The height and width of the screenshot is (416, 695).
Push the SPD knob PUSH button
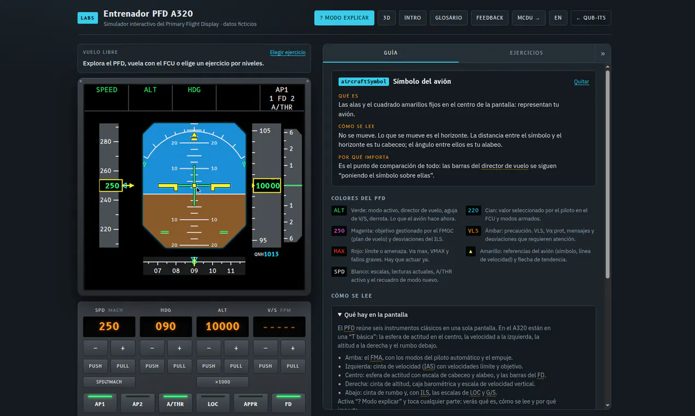(96, 366)
